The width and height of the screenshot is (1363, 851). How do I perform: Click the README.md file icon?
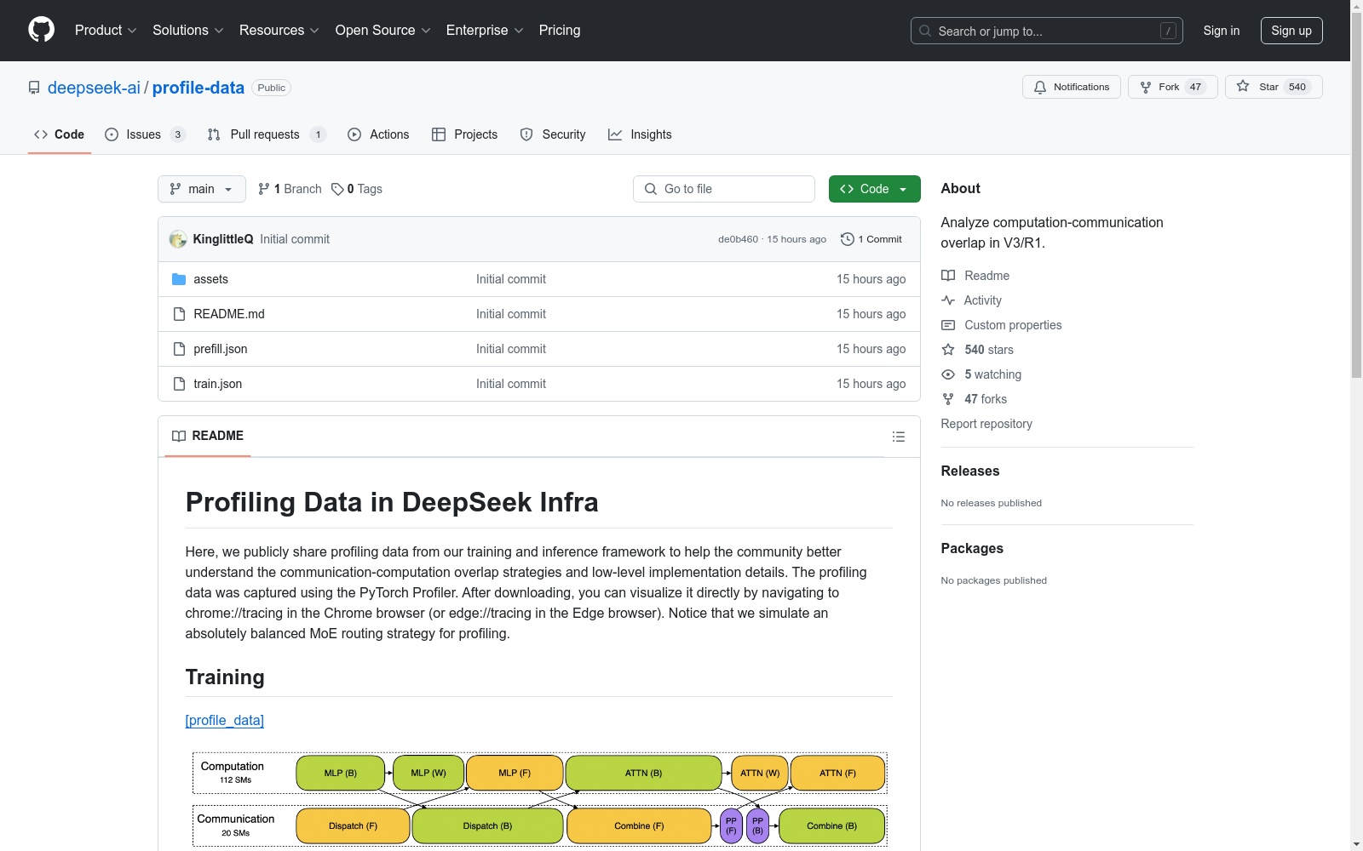[x=179, y=314]
